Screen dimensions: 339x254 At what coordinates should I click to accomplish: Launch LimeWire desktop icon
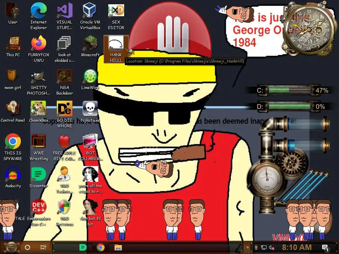(x=90, y=79)
